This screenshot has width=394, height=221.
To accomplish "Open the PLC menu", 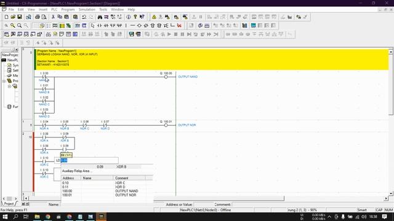I will (54, 10).
